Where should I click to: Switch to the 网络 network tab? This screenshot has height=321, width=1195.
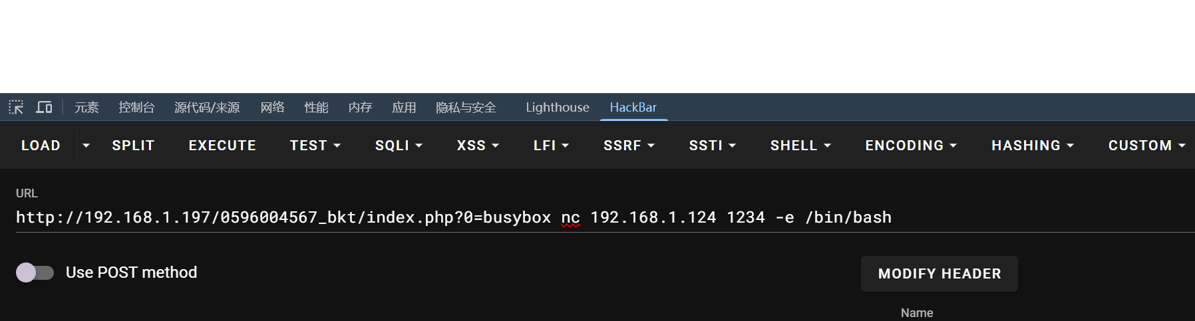[x=272, y=107]
